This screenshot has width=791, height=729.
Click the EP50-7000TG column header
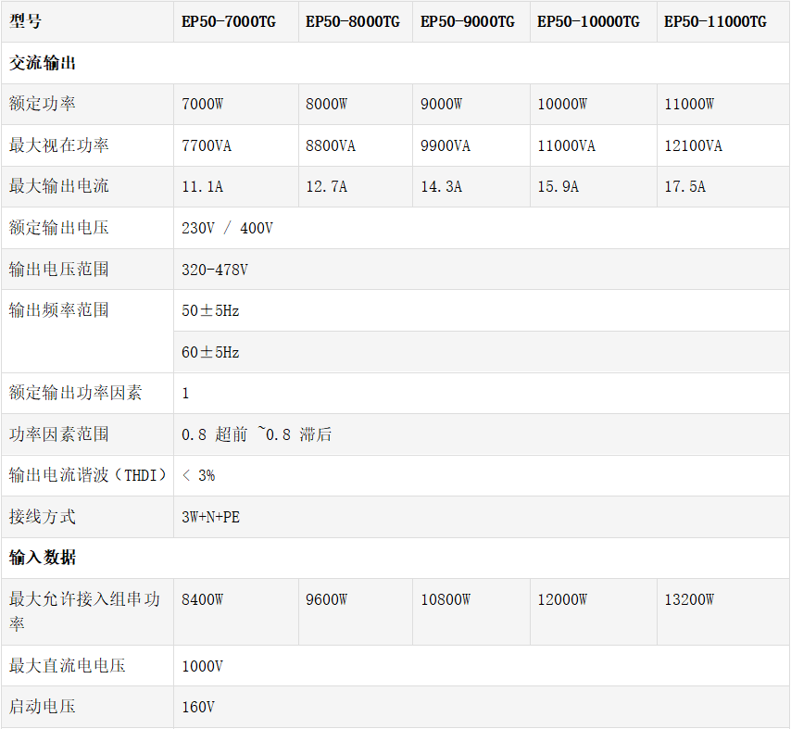[x=229, y=22]
